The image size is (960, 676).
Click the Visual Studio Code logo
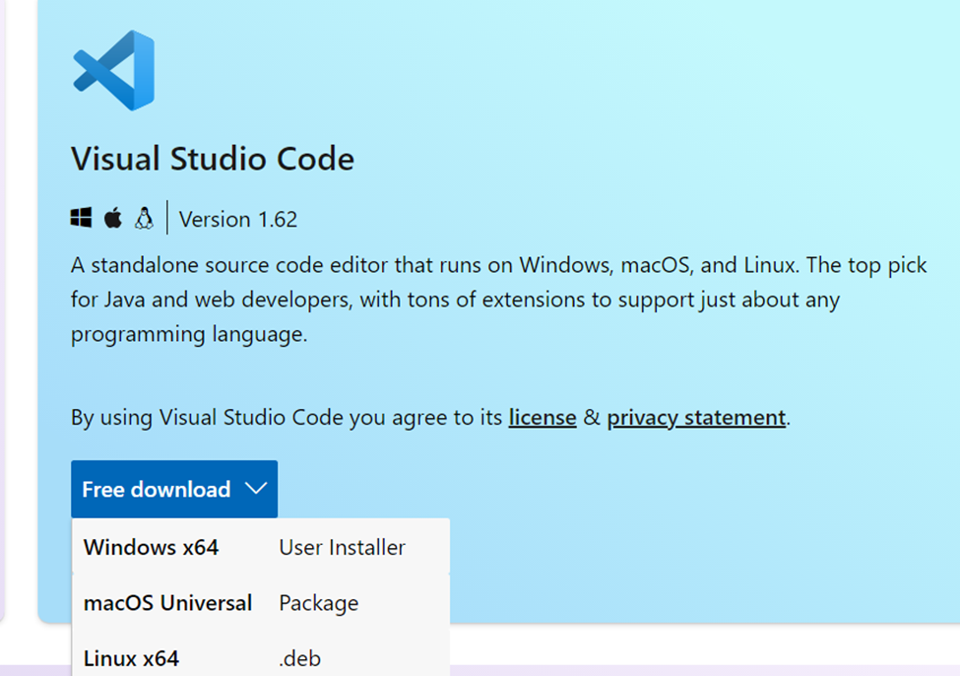coord(114,71)
